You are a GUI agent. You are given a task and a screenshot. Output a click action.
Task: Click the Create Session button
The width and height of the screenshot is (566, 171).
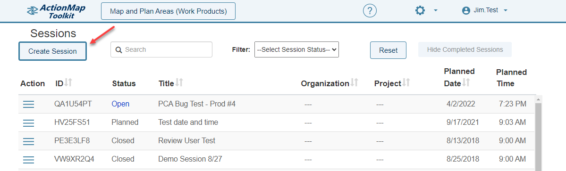[x=53, y=51]
